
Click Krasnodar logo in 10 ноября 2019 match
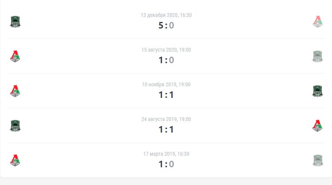point(317,91)
